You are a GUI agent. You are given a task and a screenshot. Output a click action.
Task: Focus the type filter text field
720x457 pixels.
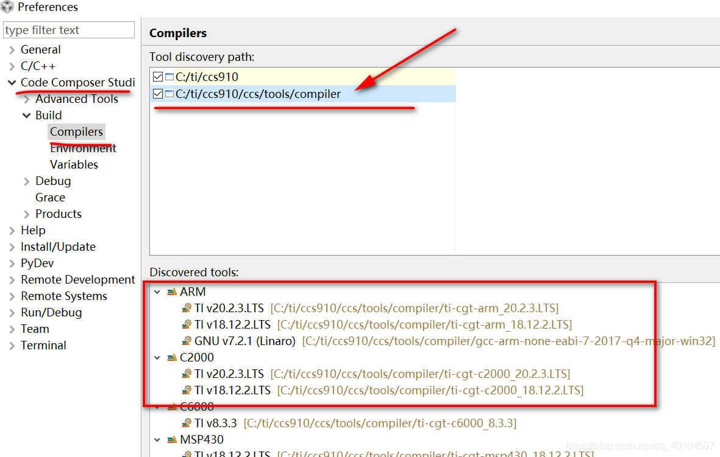coord(69,30)
